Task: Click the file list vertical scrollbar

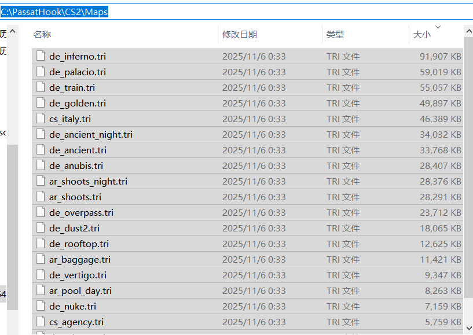Action: pos(468,174)
